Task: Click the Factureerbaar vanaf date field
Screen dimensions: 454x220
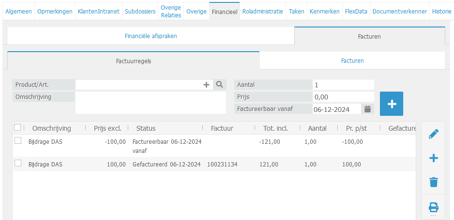Action: pyautogui.click(x=337, y=109)
